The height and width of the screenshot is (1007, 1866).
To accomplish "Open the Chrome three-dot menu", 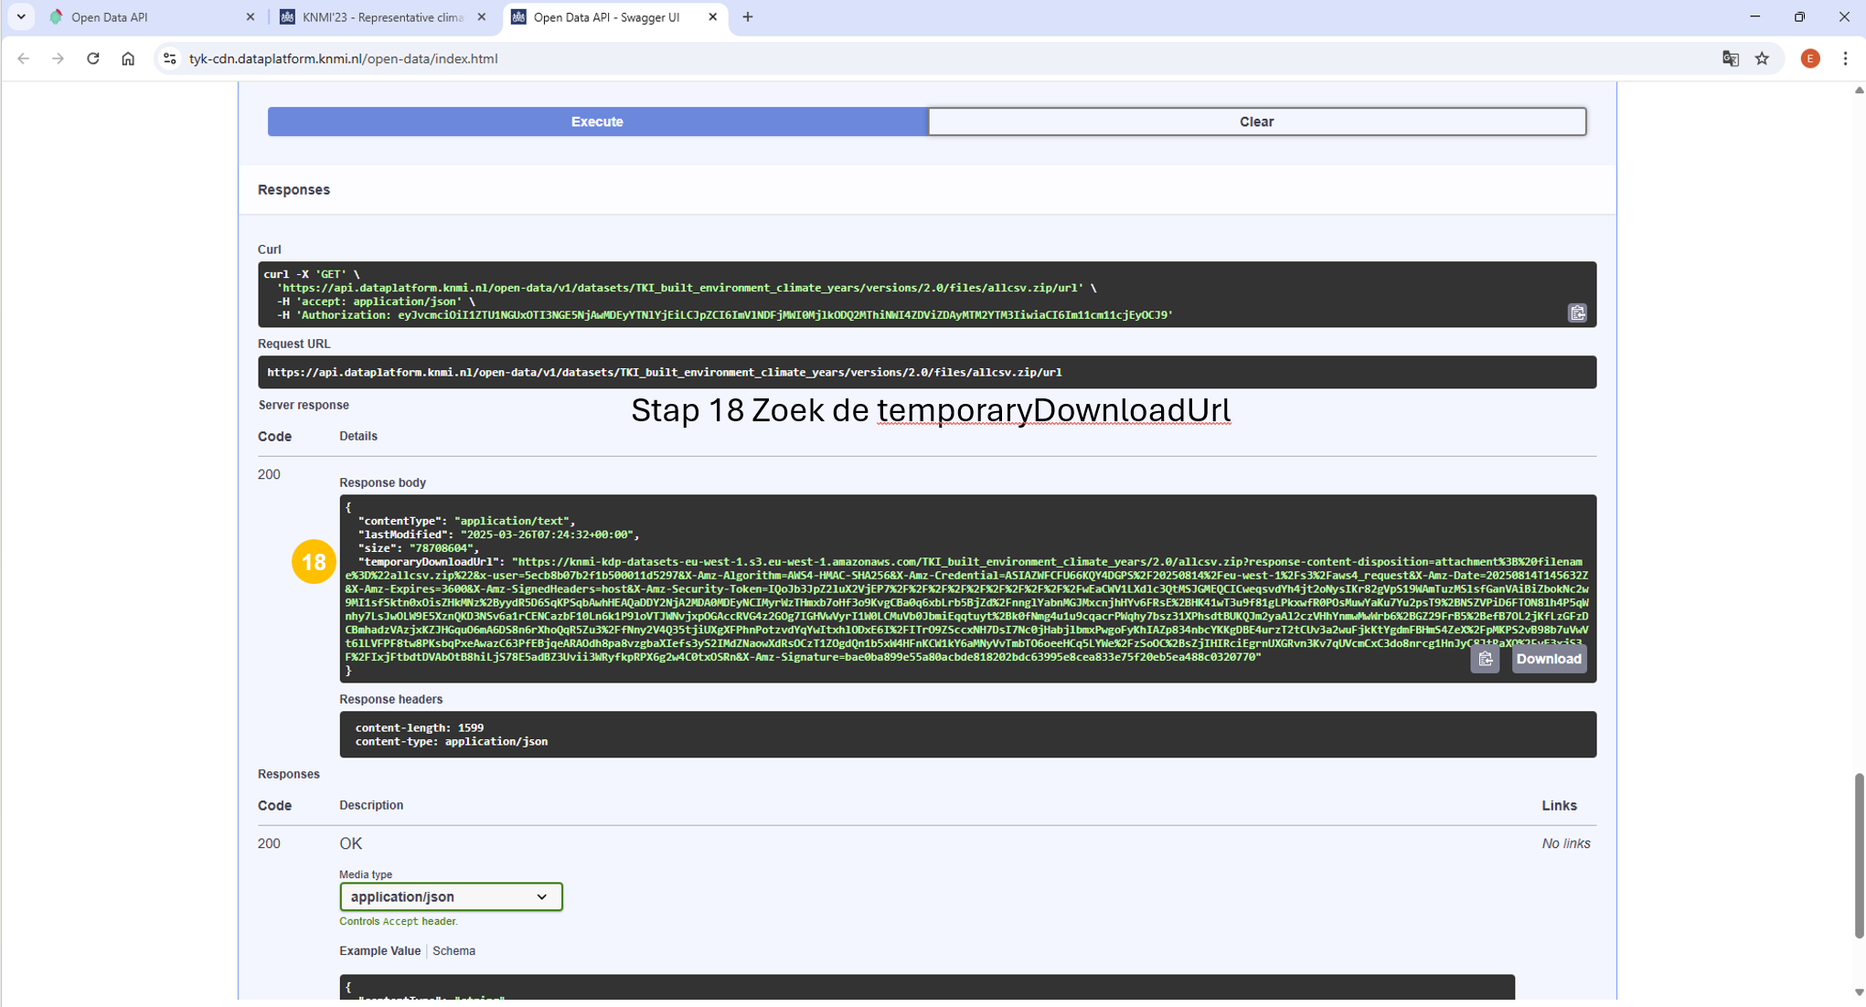I will pos(1845,58).
